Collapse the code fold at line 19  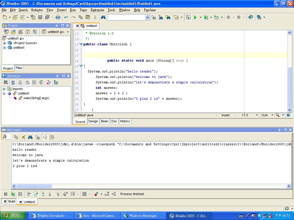click(81, 66)
